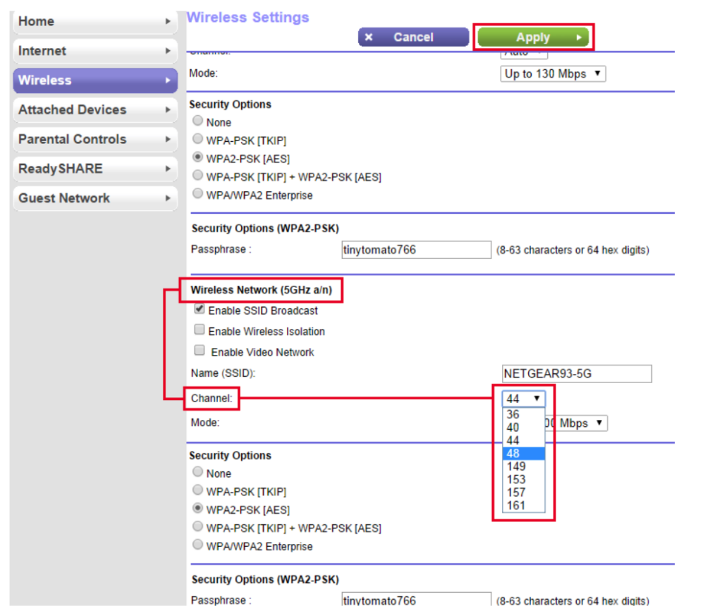Select None under the lower Security Options
Image resolution: width=722 pixels, height=616 pixels.
click(198, 472)
